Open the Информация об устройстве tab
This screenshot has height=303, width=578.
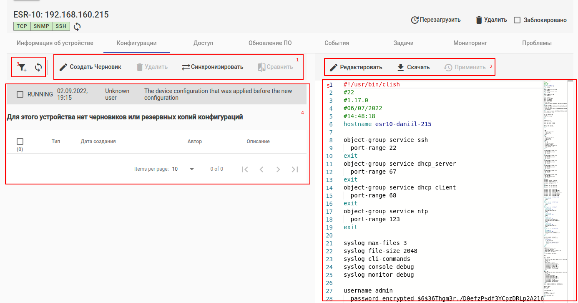pyautogui.click(x=55, y=43)
